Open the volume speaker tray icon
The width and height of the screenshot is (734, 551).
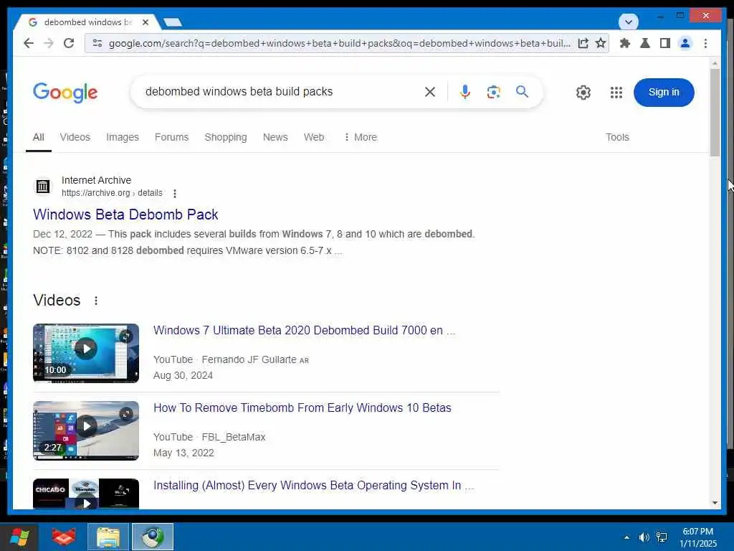click(x=644, y=537)
